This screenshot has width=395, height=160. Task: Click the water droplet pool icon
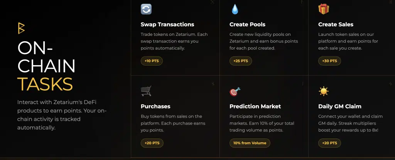pos(235,9)
